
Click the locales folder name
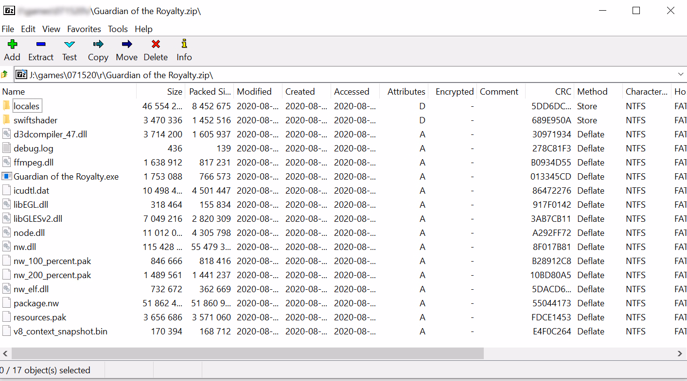pos(27,106)
